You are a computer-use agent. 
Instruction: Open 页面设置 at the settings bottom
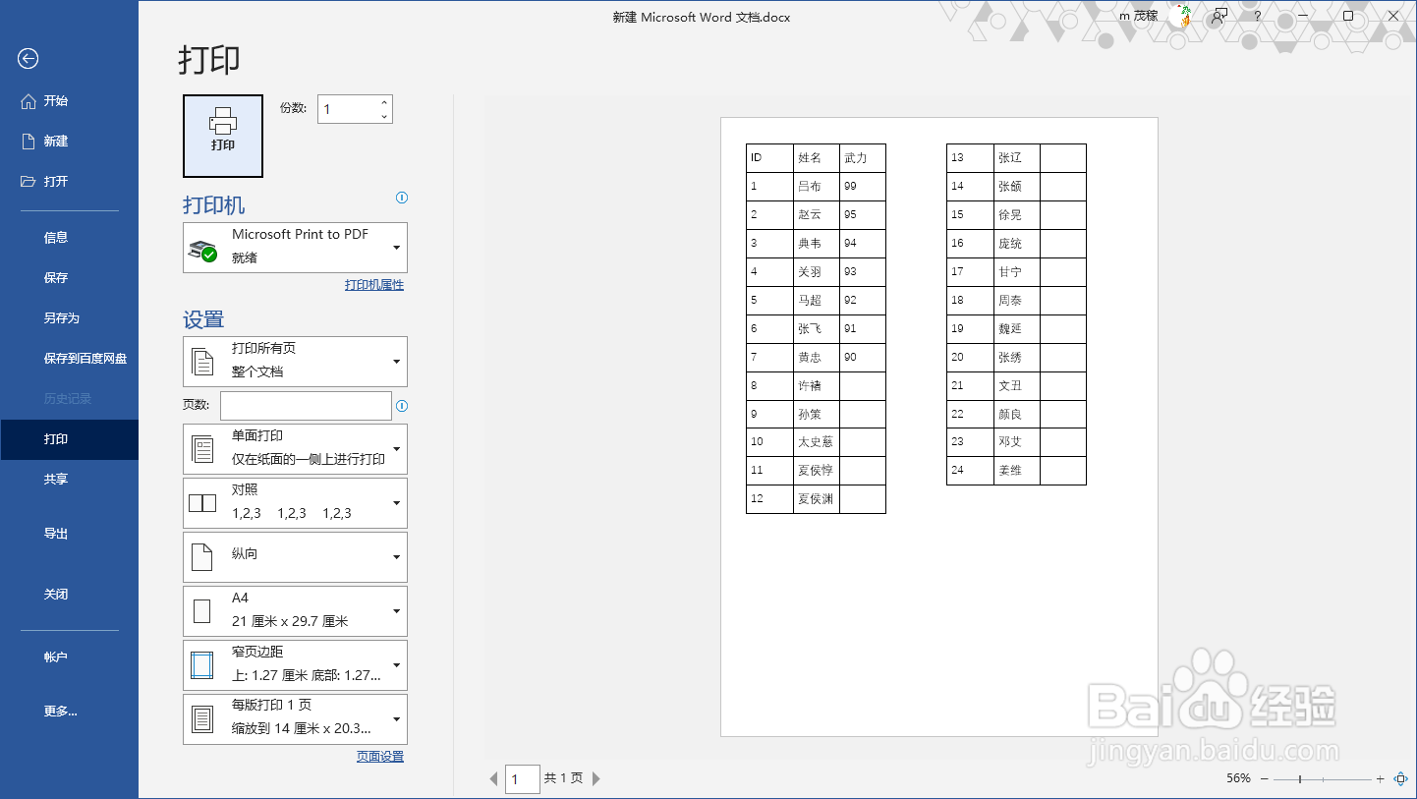tap(379, 756)
